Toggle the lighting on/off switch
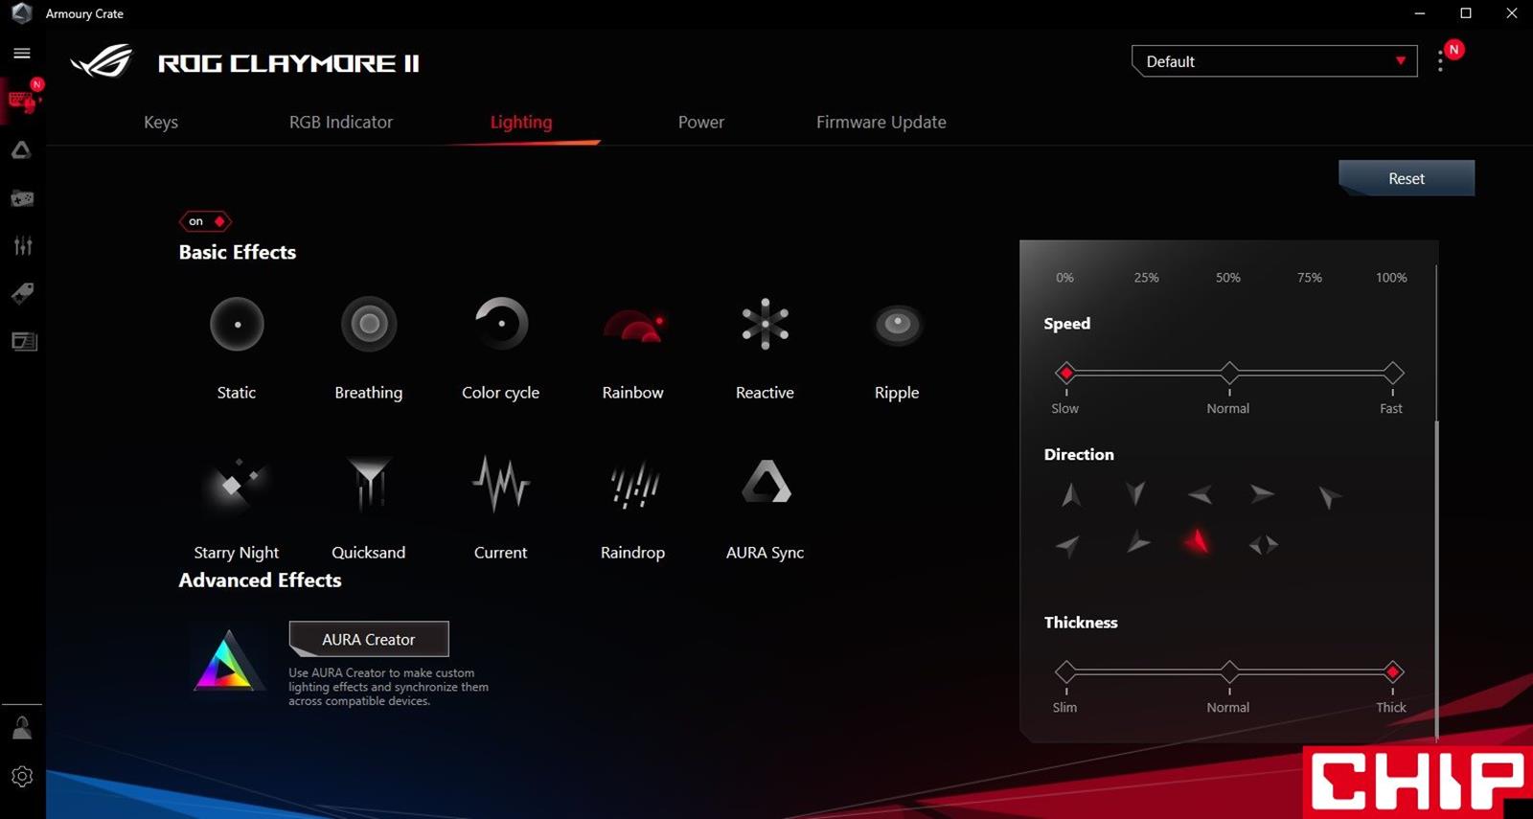The width and height of the screenshot is (1533, 819). [x=205, y=221]
